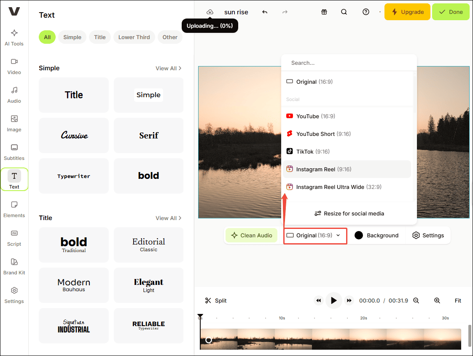Filter text styles by Simple
This screenshot has height=356, width=473.
[73, 37]
